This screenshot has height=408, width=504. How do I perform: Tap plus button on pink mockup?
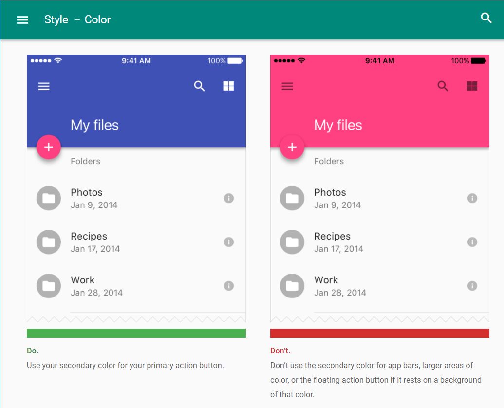pos(292,147)
